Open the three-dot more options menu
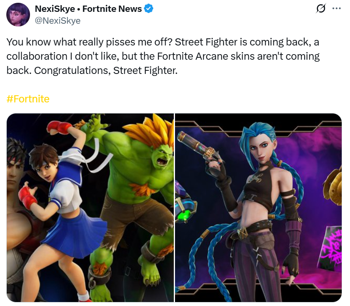The image size is (350, 306). click(337, 8)
